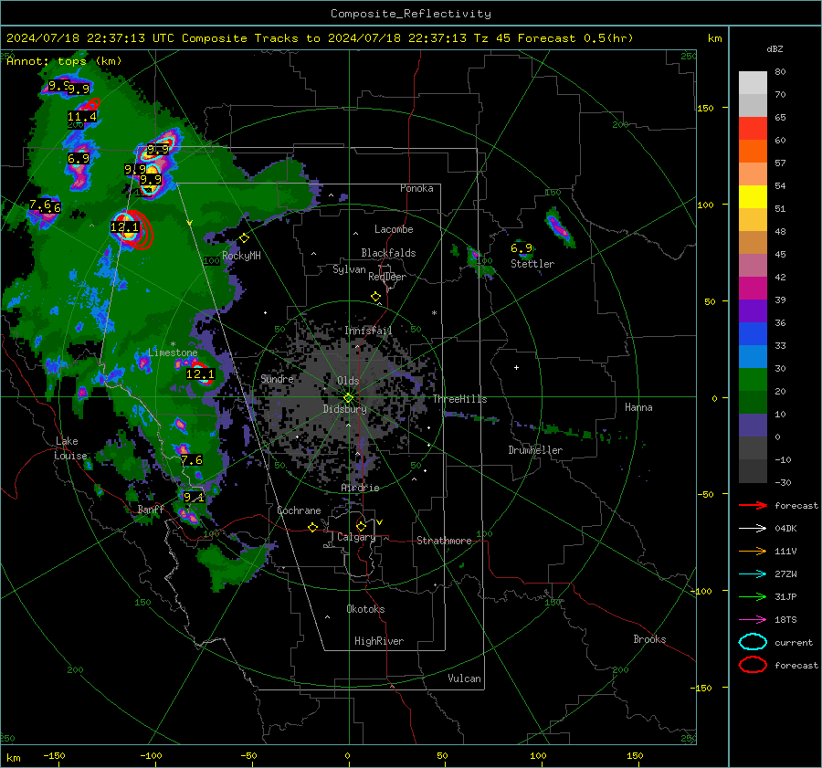Image resolution: width=822 pixels, height=768 pixels.
Task: Pick the blue 36 dBZ swatch
Action: point(753,333)
